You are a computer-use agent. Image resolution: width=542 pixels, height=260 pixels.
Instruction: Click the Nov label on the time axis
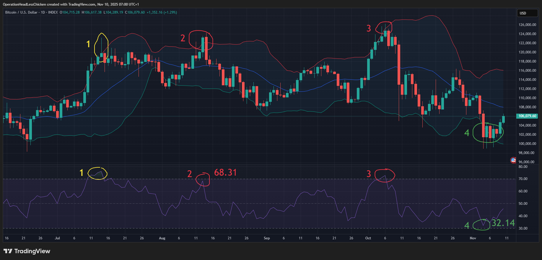(473, 238)
